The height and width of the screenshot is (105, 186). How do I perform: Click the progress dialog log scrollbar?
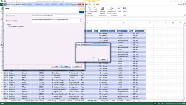(108, 51)
